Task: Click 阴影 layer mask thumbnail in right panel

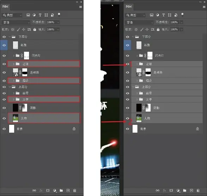Action: tap(148, 108)
